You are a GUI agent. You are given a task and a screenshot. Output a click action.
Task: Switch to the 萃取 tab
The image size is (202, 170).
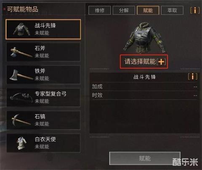[172, 10]
